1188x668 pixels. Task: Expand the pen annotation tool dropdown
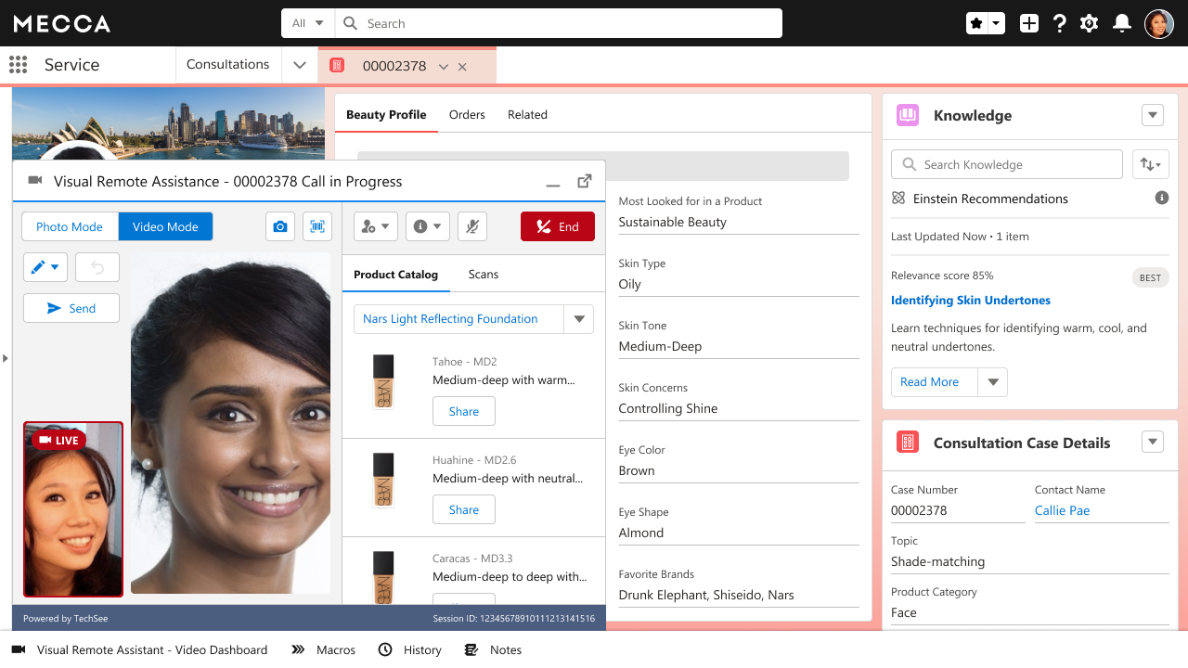coord(45,267)
